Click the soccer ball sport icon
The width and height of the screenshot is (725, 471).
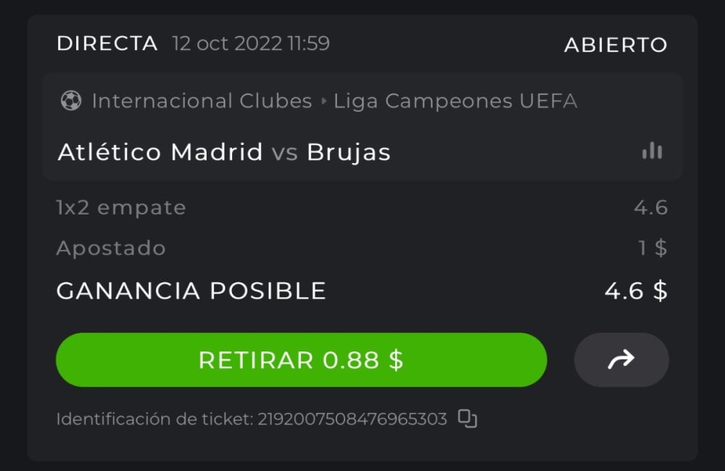[71, 101]
